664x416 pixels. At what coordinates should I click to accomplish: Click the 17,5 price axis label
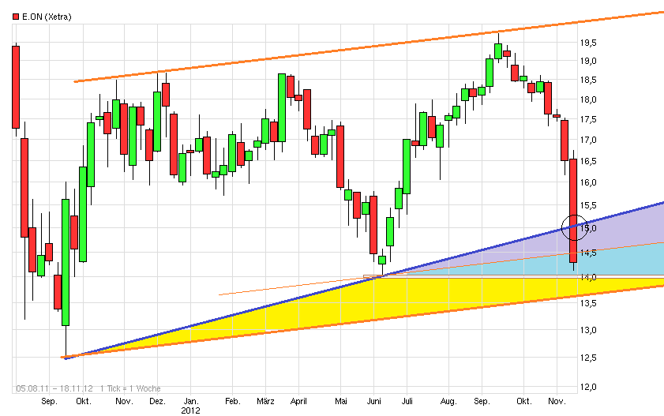(588, 119)
